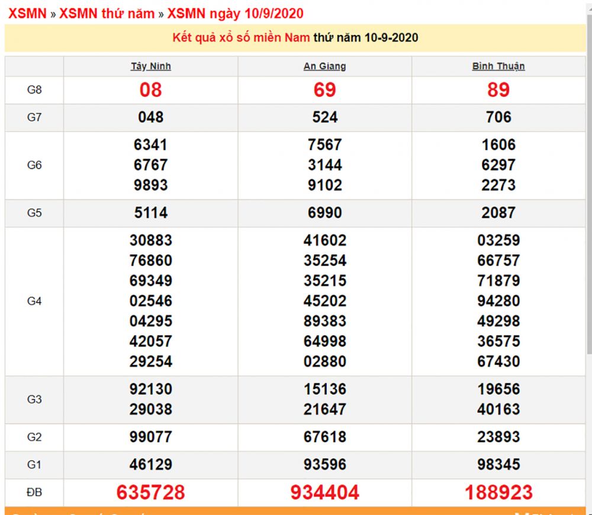Image resolution: width=592 pixels, height=515 pixels.
Task: Select G2 value 67618
Action: (x=324, y=437)
